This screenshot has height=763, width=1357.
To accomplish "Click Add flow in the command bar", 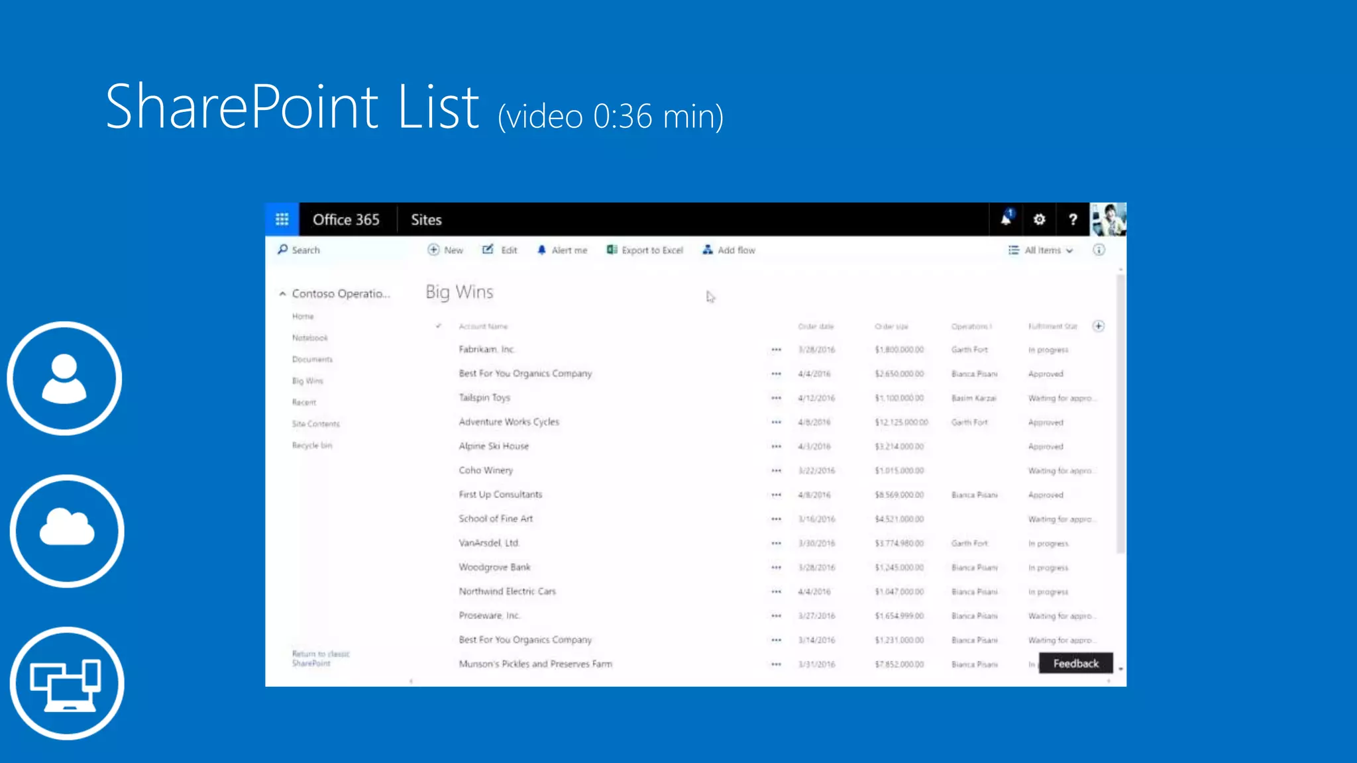I will tap(729, 250).
